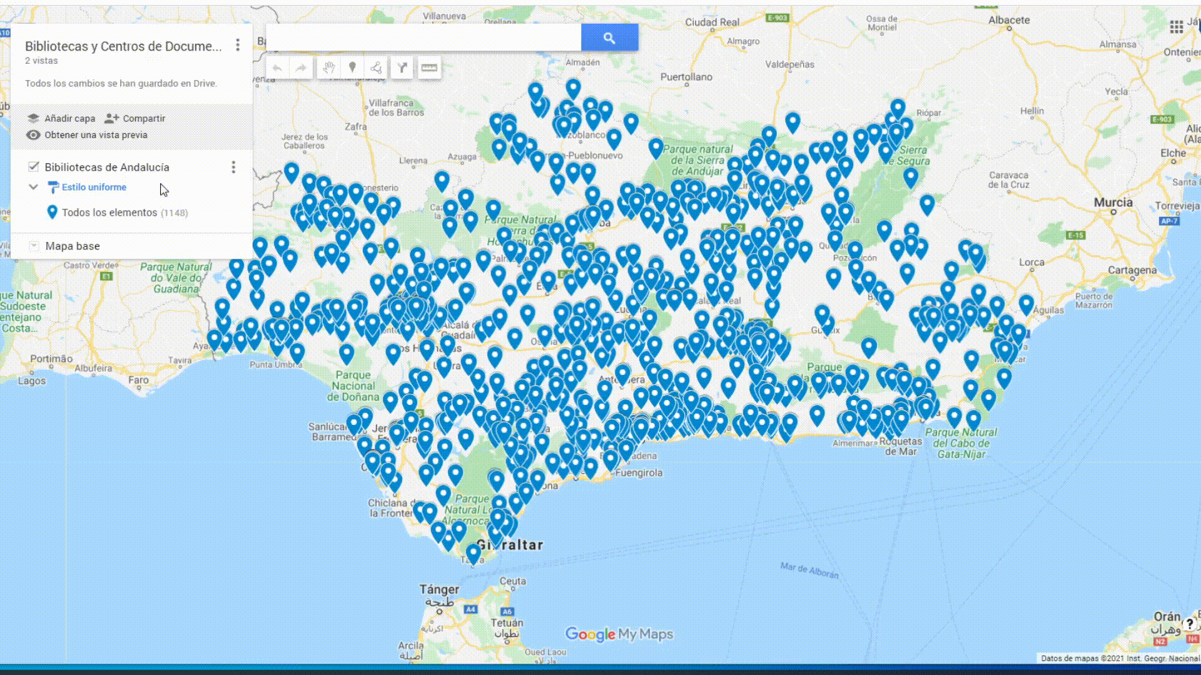Open the Estilo uniforme style editor
Screen dimensions: 1201x675
coord(94,187)
